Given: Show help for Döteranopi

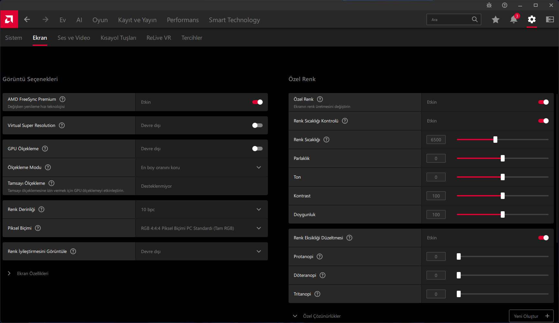Looking at the screenshot, I should point(323,275).
